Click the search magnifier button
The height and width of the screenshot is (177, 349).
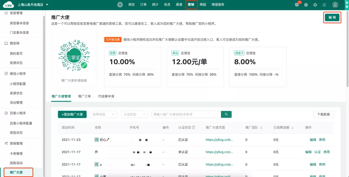coord(226,114)
